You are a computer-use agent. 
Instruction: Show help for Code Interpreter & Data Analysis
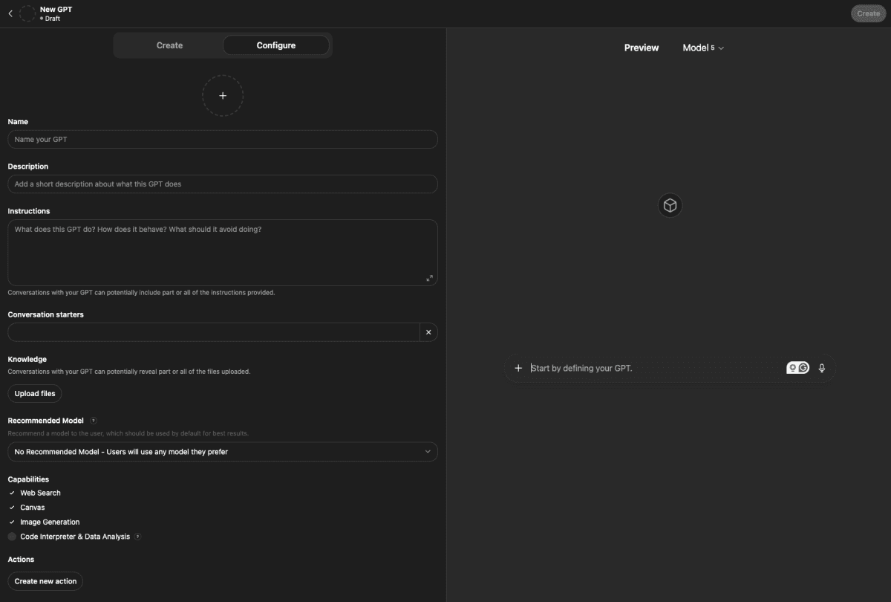(x=138, y=537)
